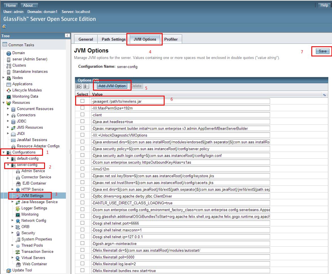Edit the -javaagent:/path/to/newlens.jar value field
The image size is (332, 274).
coord(180,101)
